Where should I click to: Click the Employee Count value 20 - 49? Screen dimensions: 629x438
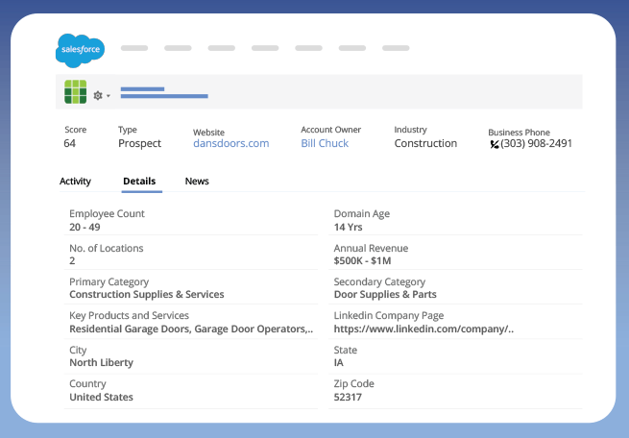tap(85, 227)
